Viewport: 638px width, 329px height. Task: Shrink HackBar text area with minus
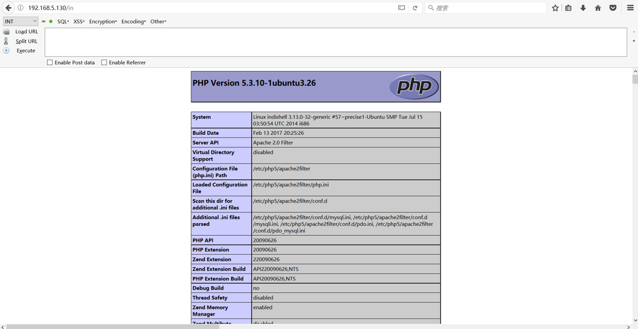click(x=634, y=32)
